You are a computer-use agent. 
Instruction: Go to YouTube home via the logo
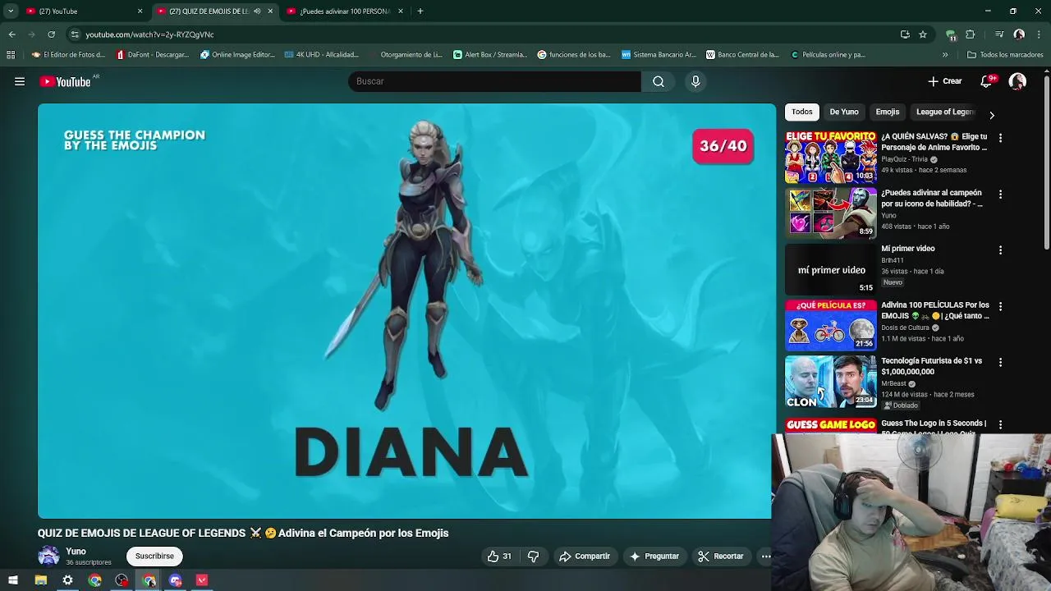coord(65,81)
